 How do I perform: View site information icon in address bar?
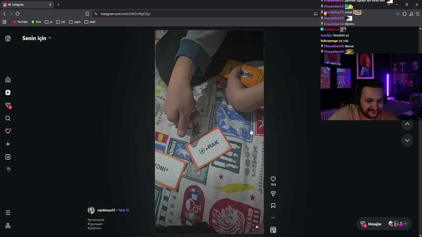tap(96, 14)
